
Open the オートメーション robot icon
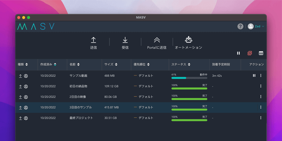[188, 39]
